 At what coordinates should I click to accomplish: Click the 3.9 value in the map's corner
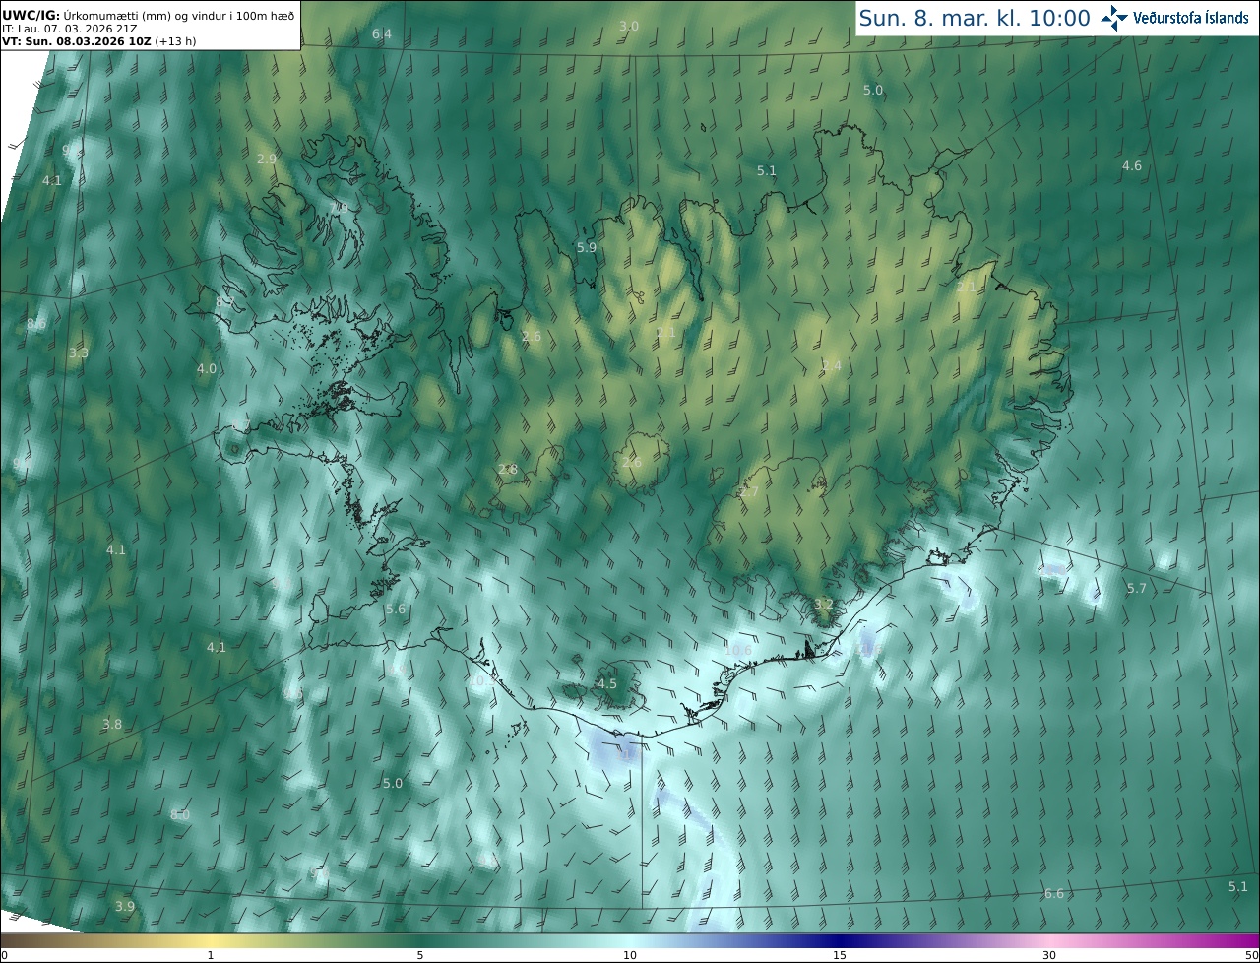coord(124,906)
